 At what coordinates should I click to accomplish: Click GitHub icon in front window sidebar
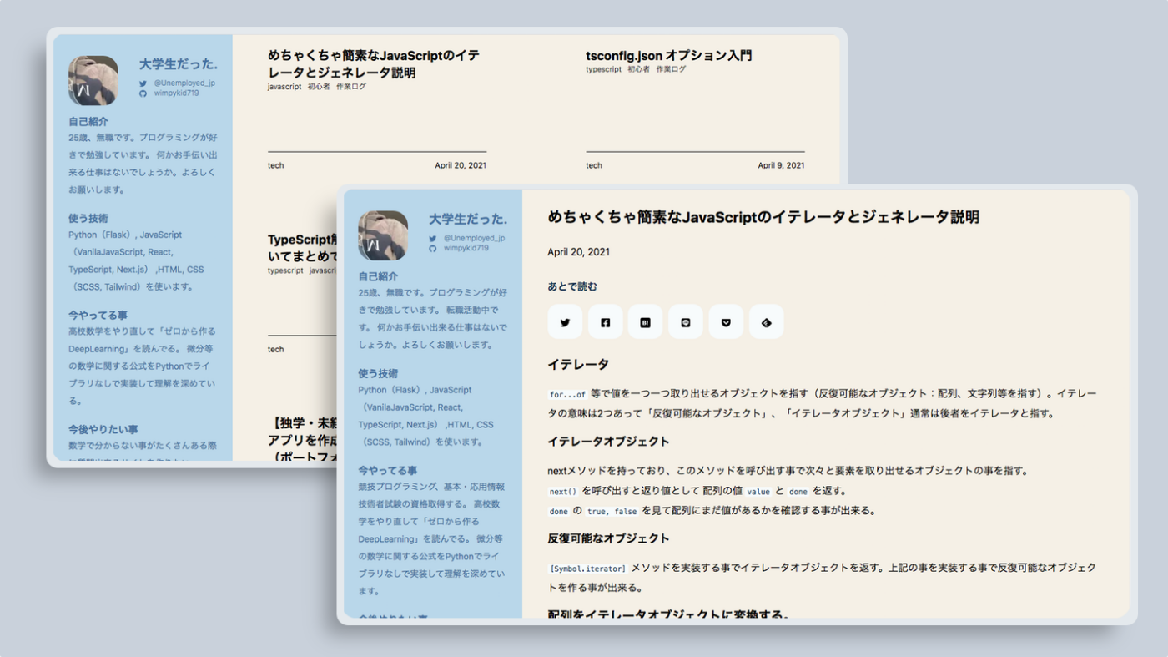(433, 249)
